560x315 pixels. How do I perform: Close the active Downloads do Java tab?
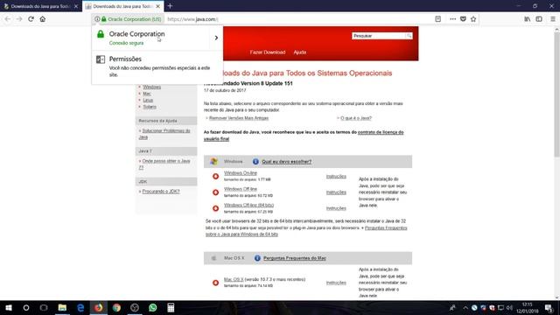click(x=157, y=6)
